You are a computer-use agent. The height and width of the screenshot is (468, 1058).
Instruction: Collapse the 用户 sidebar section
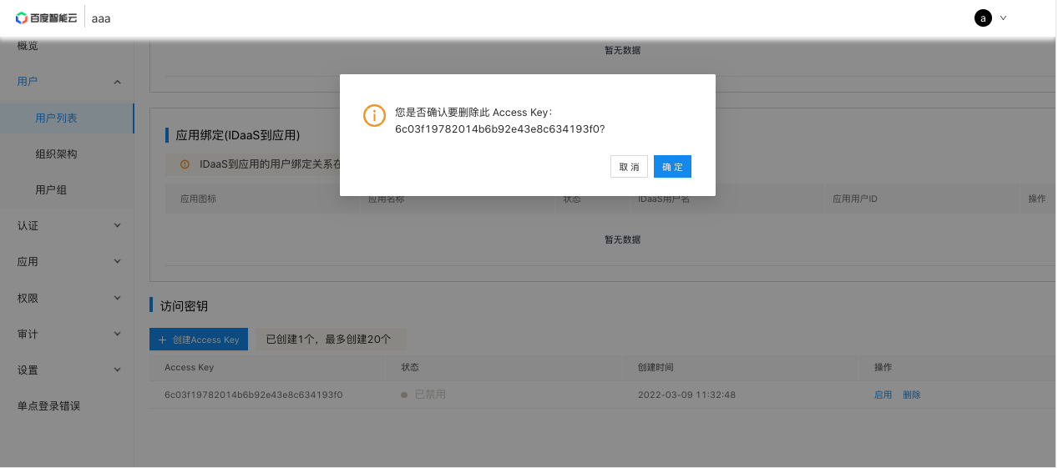tap(117, 82)
